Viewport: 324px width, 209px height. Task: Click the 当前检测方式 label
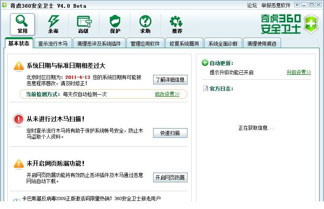pyautogui.click(x=43, y=94)
